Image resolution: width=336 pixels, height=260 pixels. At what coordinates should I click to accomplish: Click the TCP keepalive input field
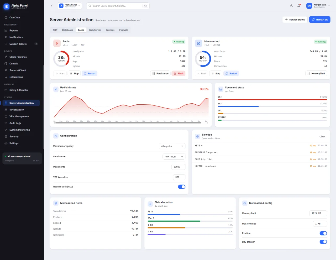179,177
